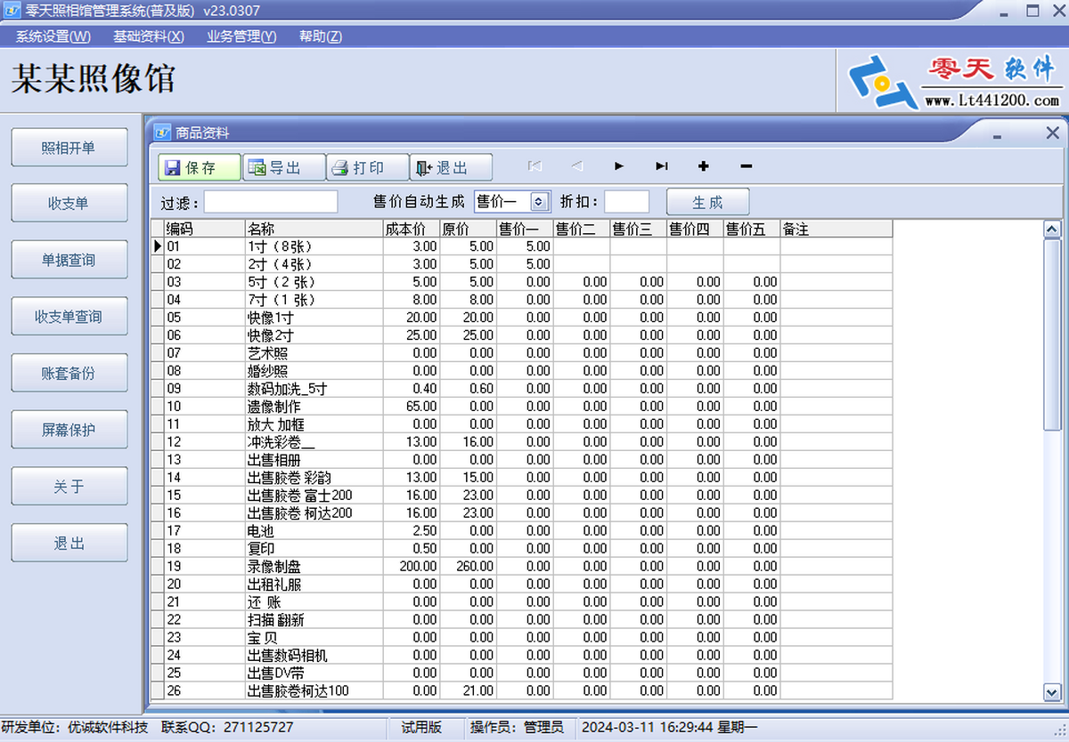The width and height of the screenshot is (1069, 742).
Task: Focus the 过滤 filter input field
Action: point(271,201)
